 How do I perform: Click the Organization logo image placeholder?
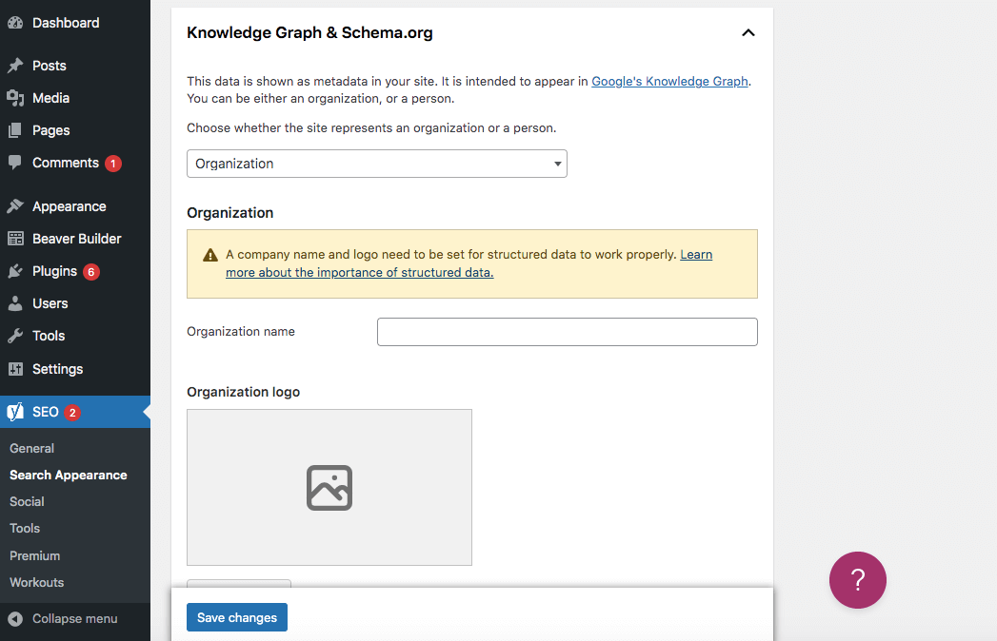329,487
